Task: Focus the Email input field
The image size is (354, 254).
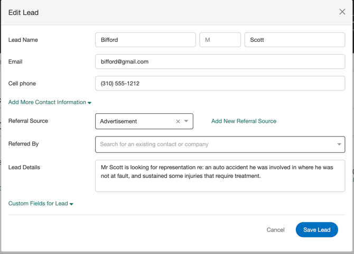Action: click(x=220, y=61)
